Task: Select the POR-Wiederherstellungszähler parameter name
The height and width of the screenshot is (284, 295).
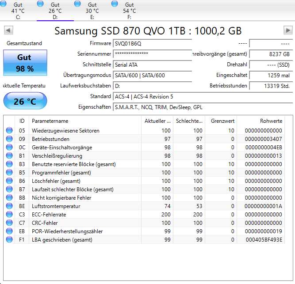Action: click(67, 231)
